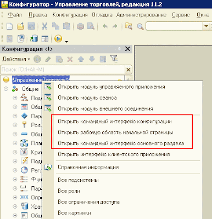Click the magnifier Search icon
212x219 pixels.
point(140,26)
